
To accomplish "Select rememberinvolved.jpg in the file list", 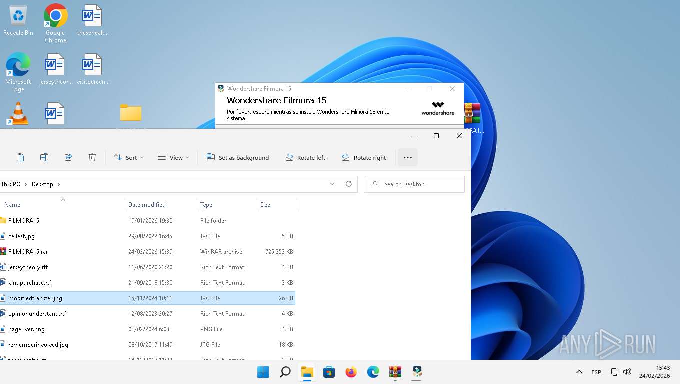I will (x=147, y=344).
